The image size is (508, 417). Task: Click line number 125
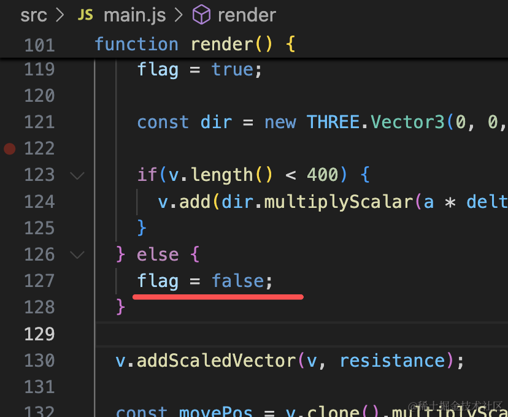tap(39, 229)
